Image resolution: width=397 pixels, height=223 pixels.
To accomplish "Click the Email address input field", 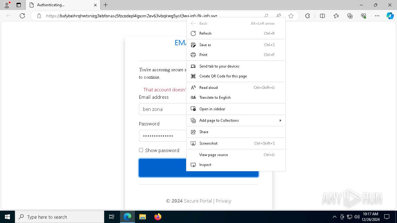I will [163, 109].
